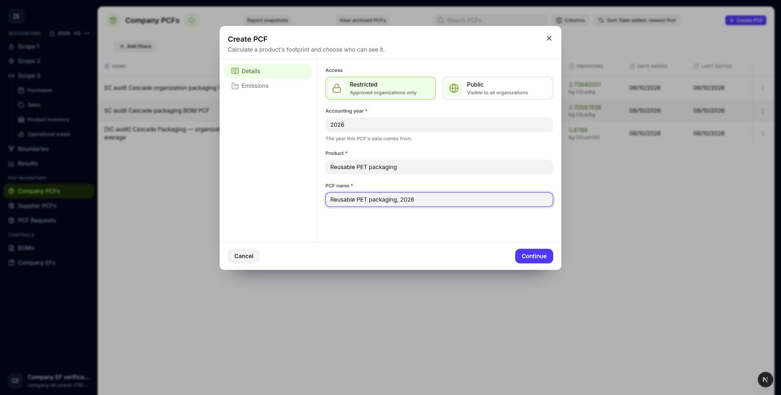Open Scope 2 in sidebar
This screenshot has height=395, width=781.
49,61
